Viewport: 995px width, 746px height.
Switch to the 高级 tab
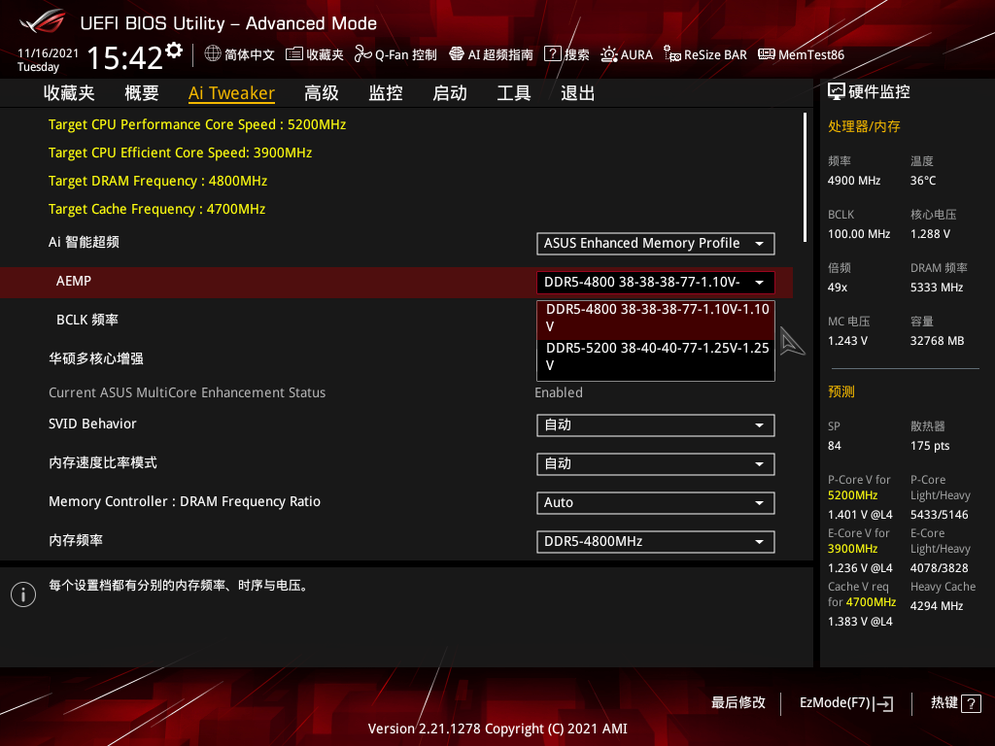pos(321,93)
